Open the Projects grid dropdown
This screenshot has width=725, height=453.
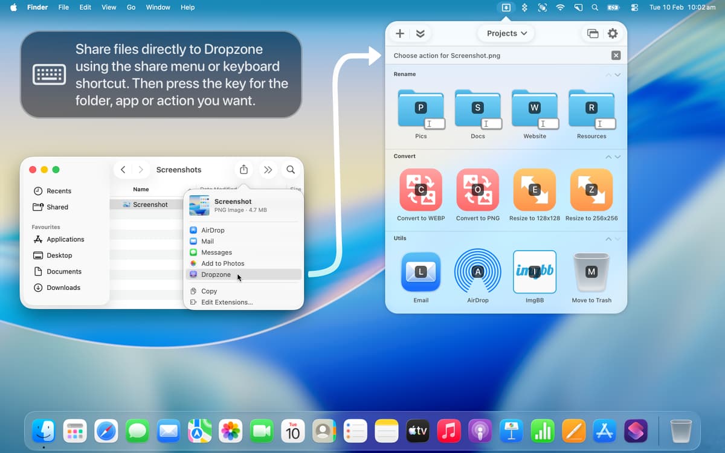(506, 34)
